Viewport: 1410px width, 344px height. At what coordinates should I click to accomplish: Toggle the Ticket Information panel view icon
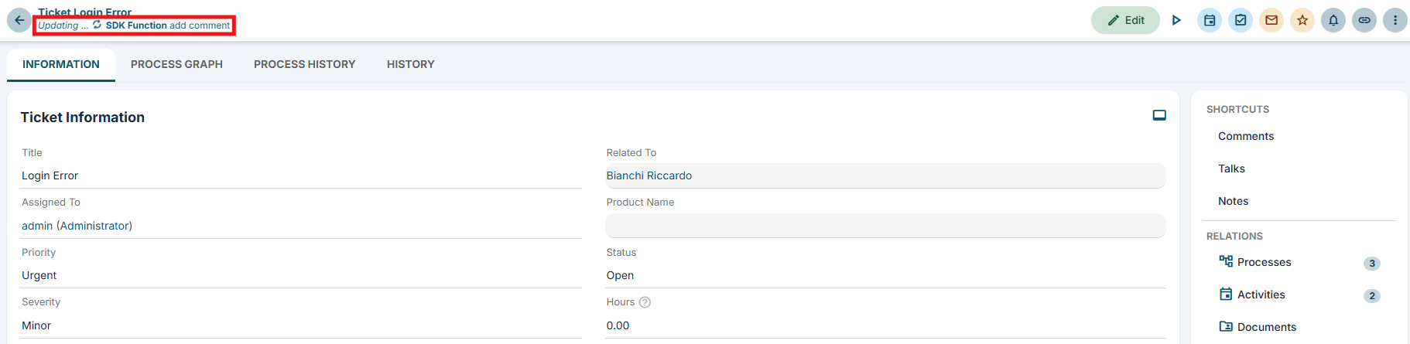pos(1159,115)
